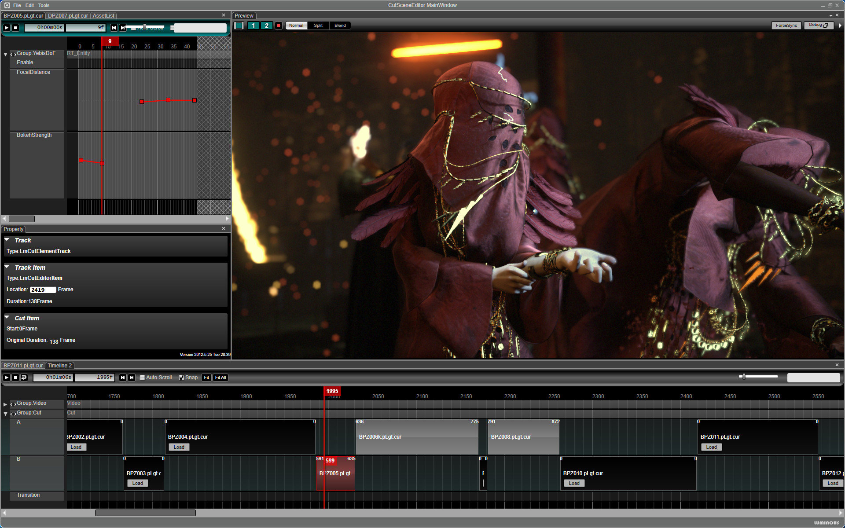
Task: Expand the Group:Video track
Action: [x=5, y=404]
